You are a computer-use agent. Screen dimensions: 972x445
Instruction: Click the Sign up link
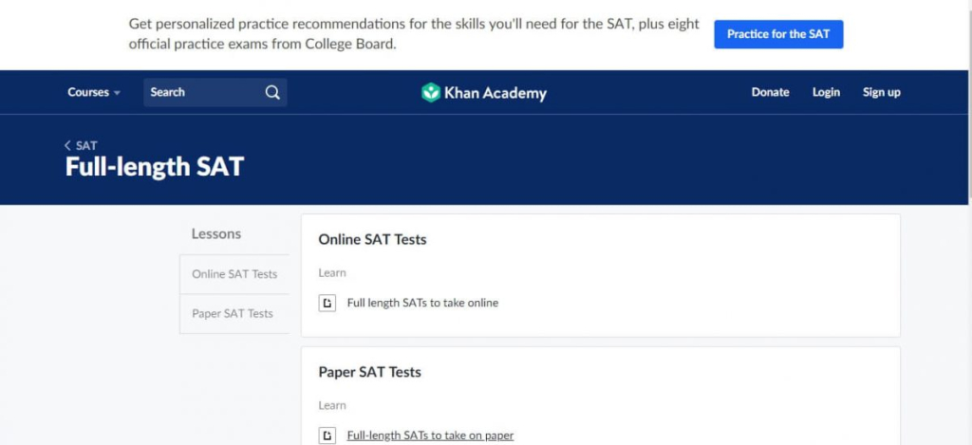tap(881, 92)
